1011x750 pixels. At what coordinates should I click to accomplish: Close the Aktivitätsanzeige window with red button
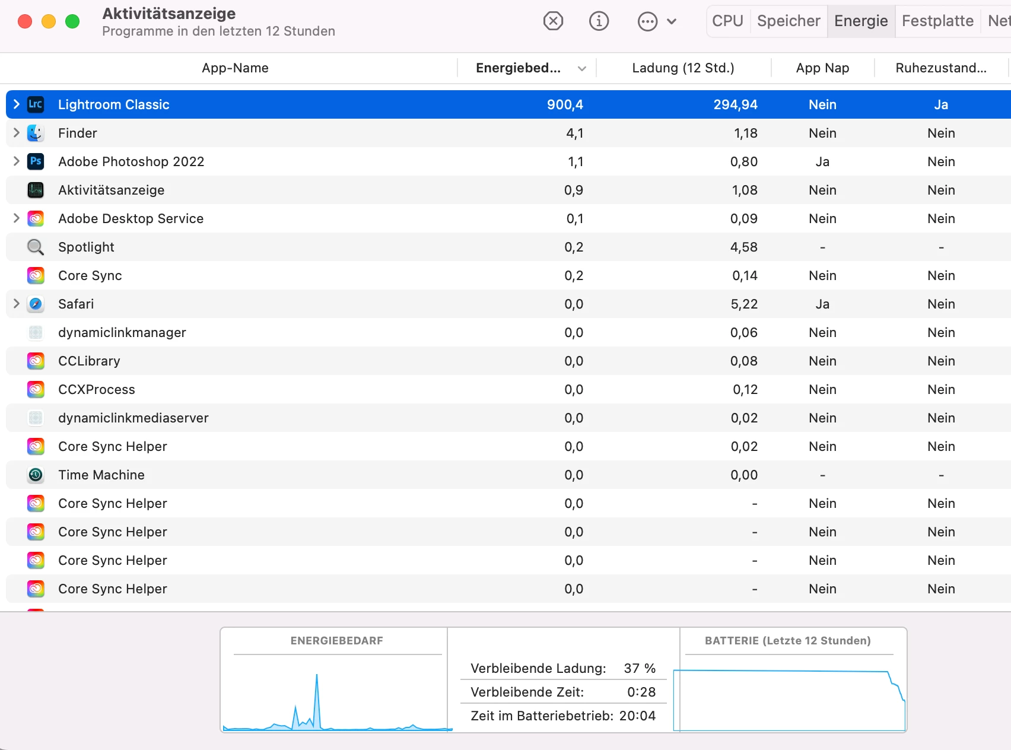coord(25,22)
